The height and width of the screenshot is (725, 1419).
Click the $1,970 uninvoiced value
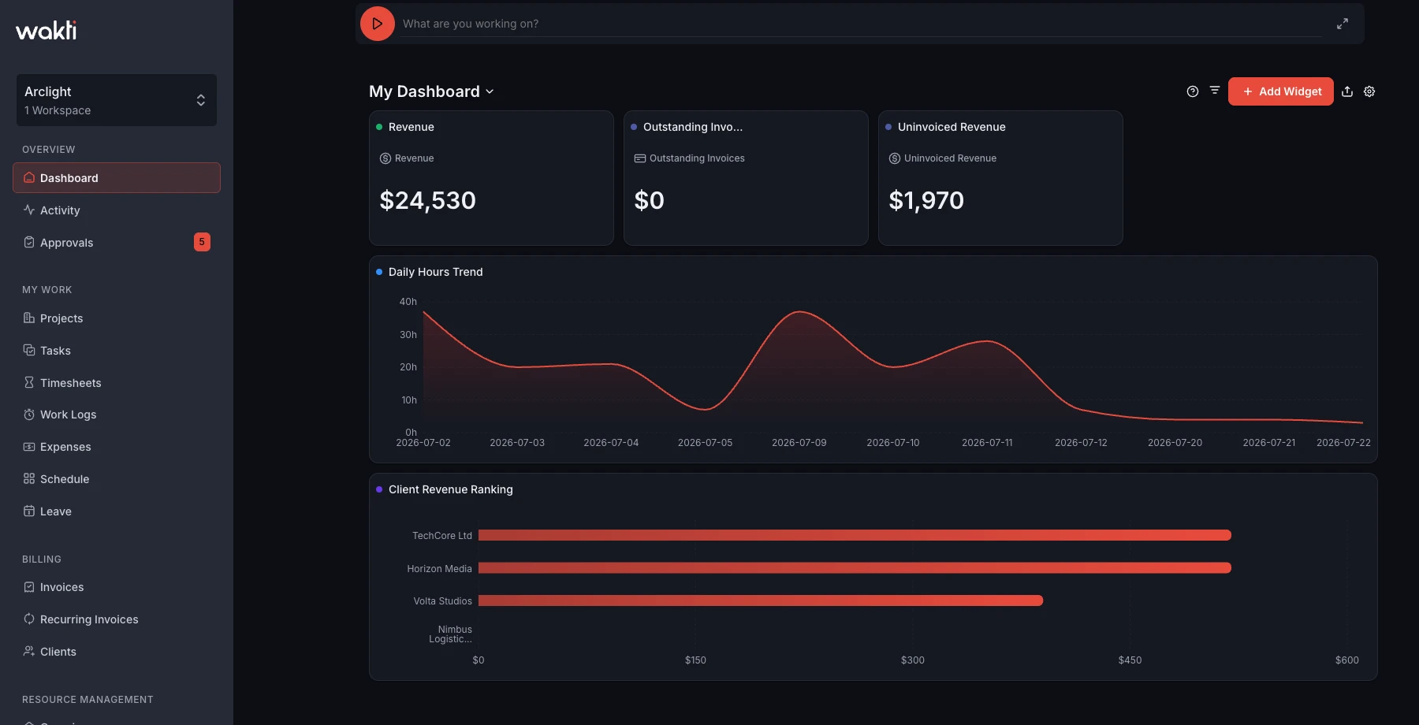coord(926,200)
